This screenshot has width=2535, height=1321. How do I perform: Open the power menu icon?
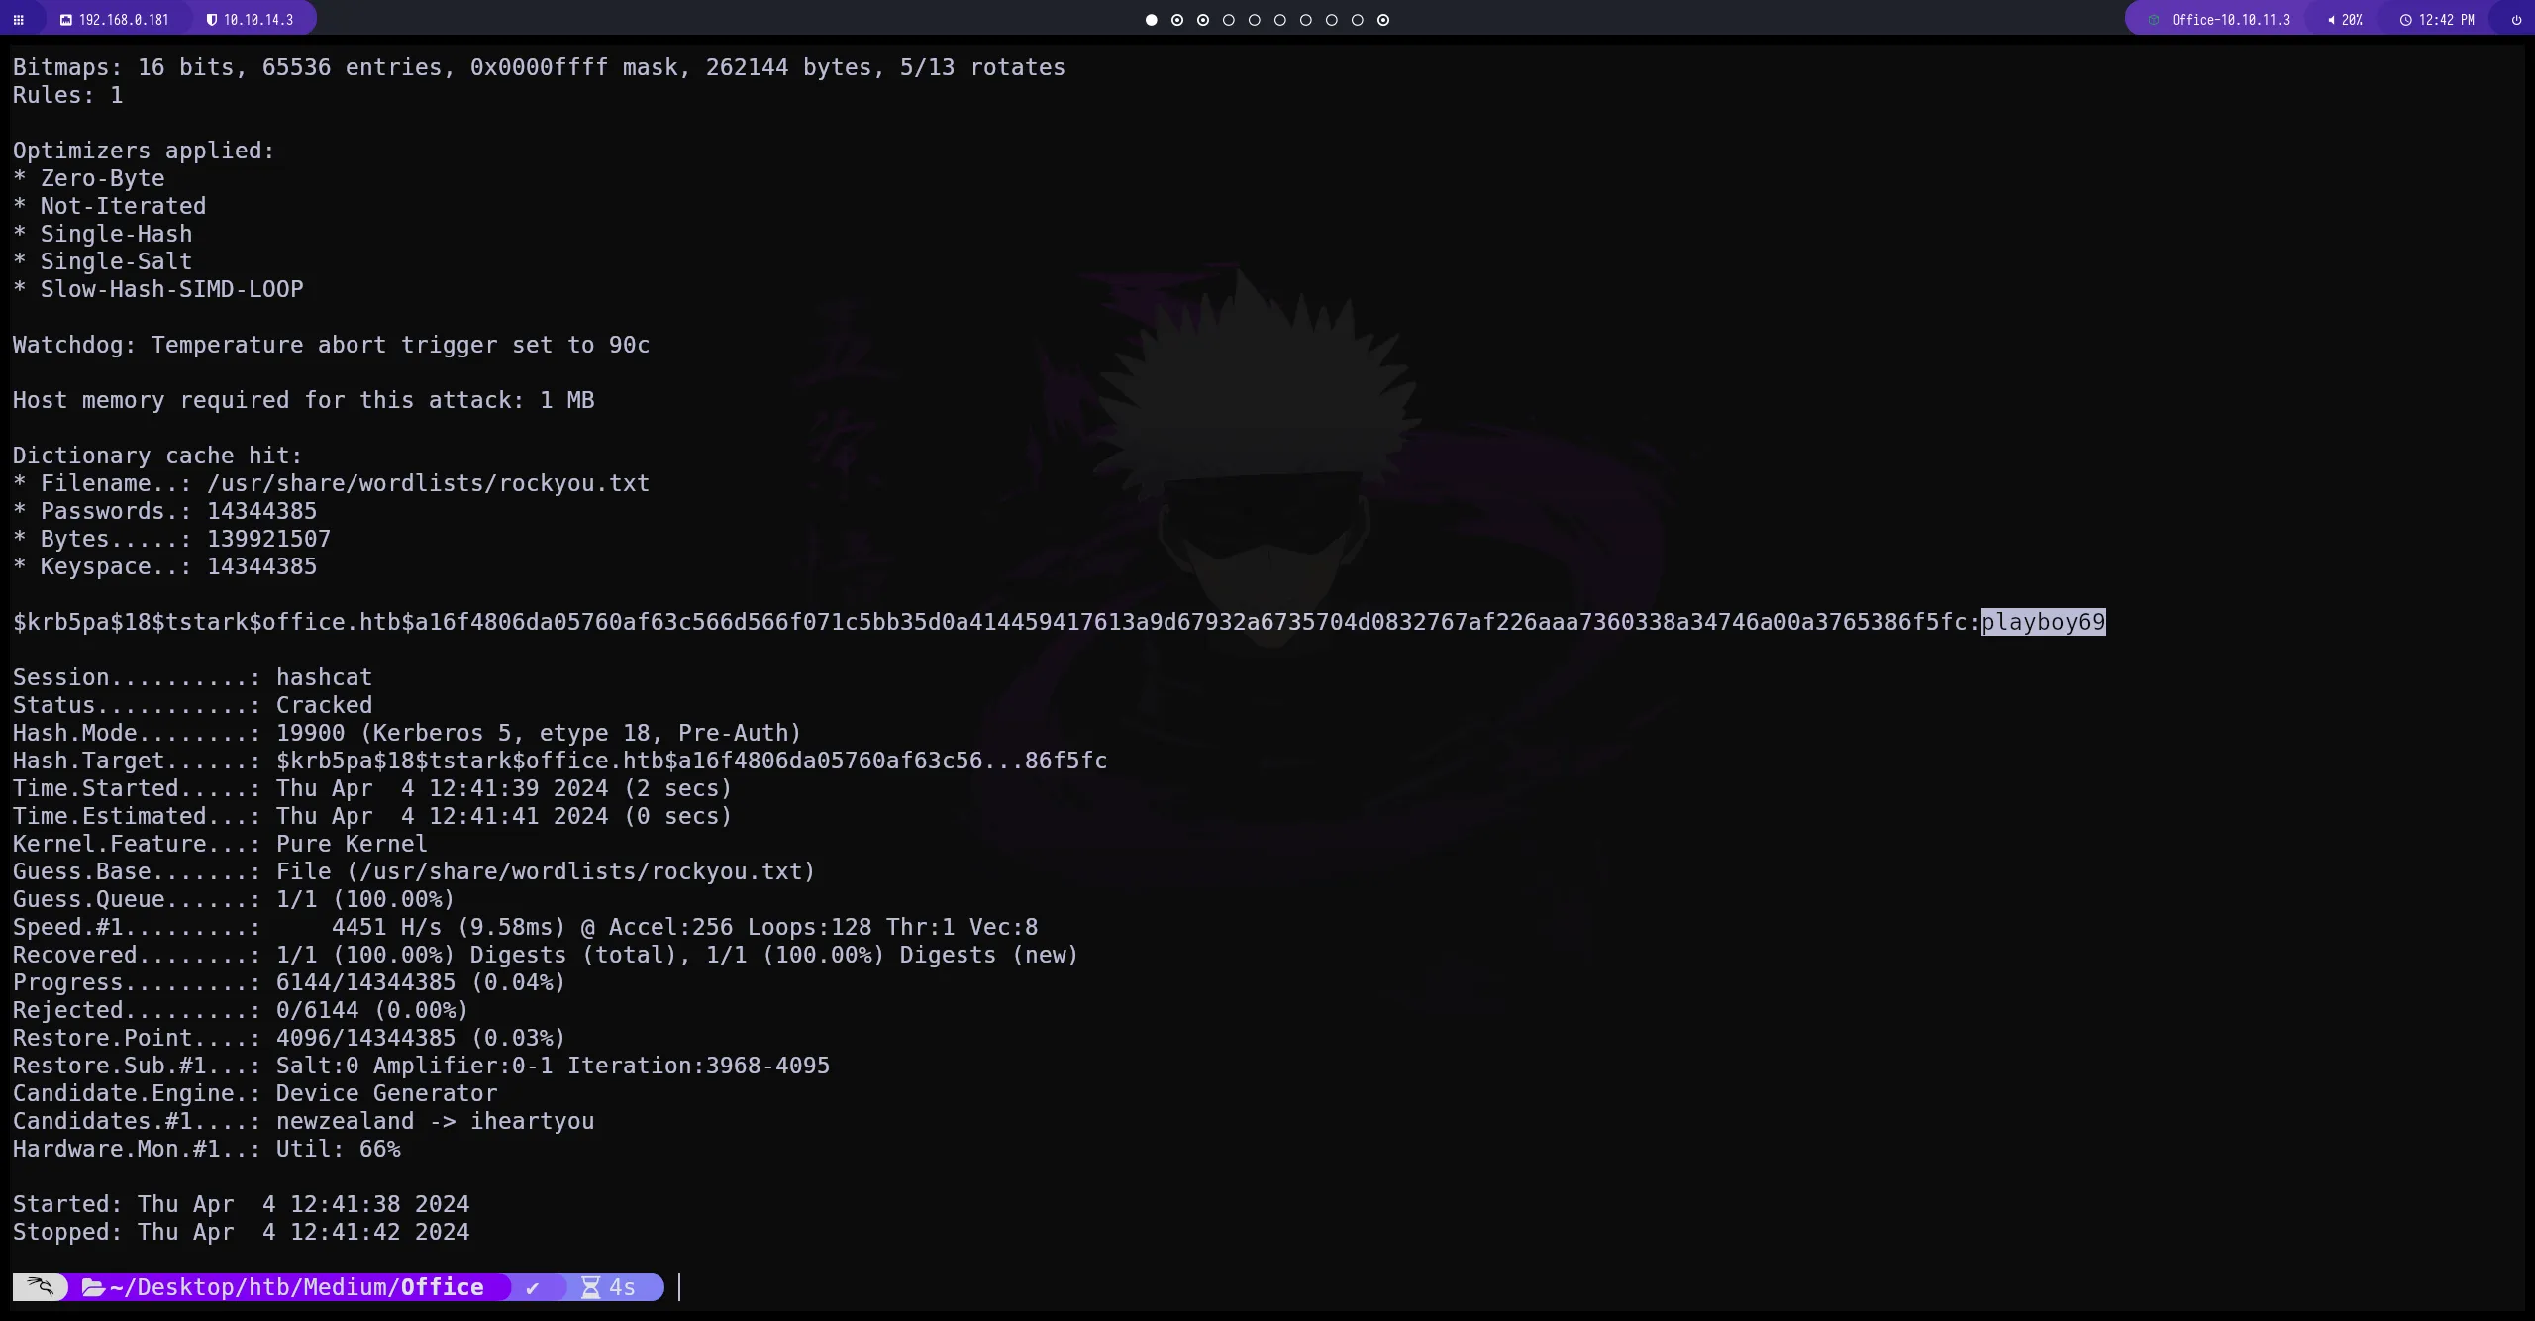pyautogui.click(x=2516, y=20)
